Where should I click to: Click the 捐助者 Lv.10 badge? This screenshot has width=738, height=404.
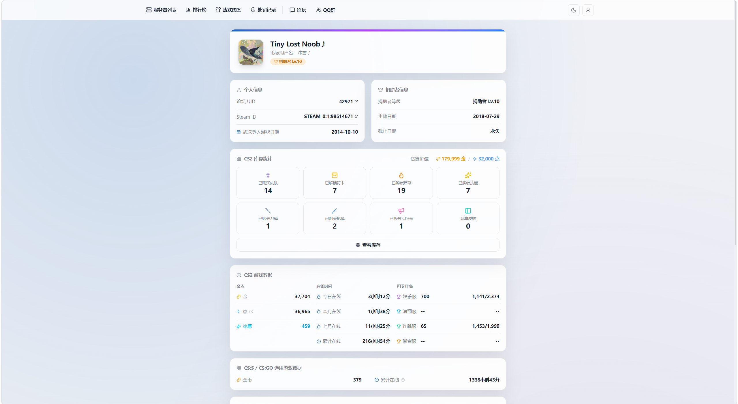288,61
